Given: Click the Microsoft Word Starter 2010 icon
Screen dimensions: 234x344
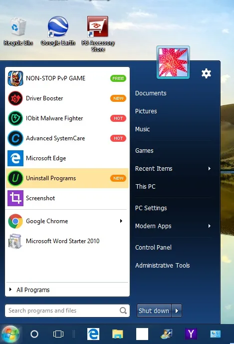Looking at the screenshot, I should 15,241.
